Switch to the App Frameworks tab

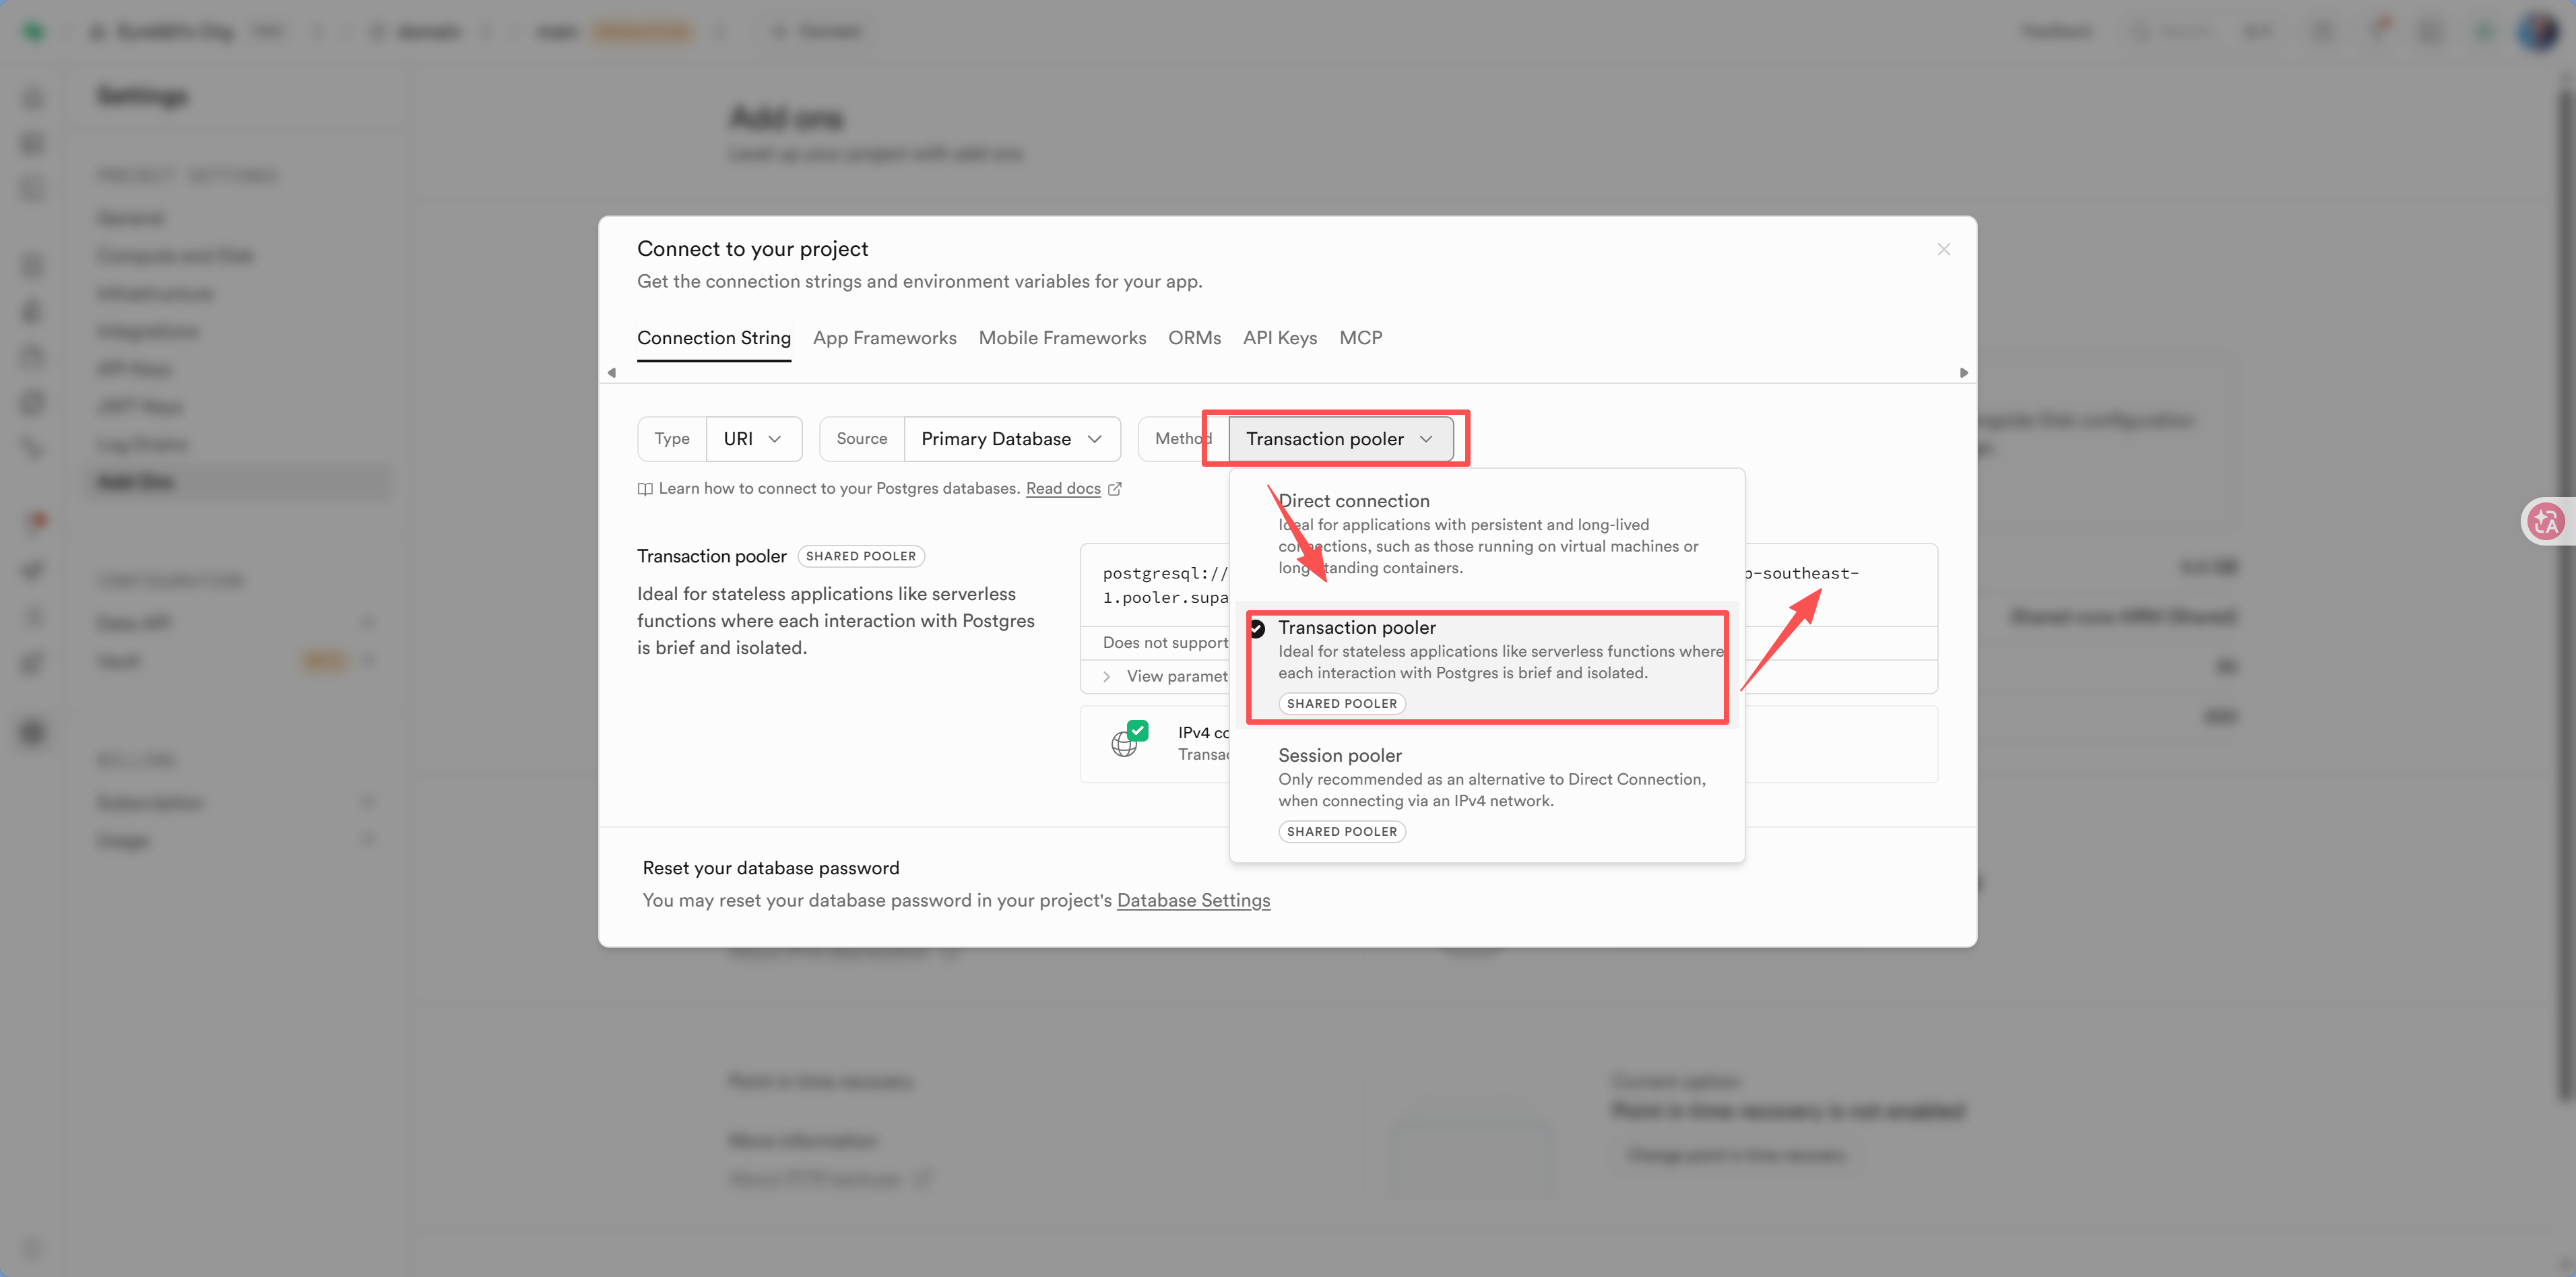[884, 338]
